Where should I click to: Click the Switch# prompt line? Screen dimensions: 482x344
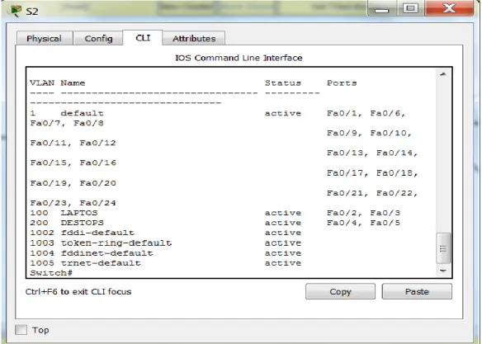(x=51, y=273)
